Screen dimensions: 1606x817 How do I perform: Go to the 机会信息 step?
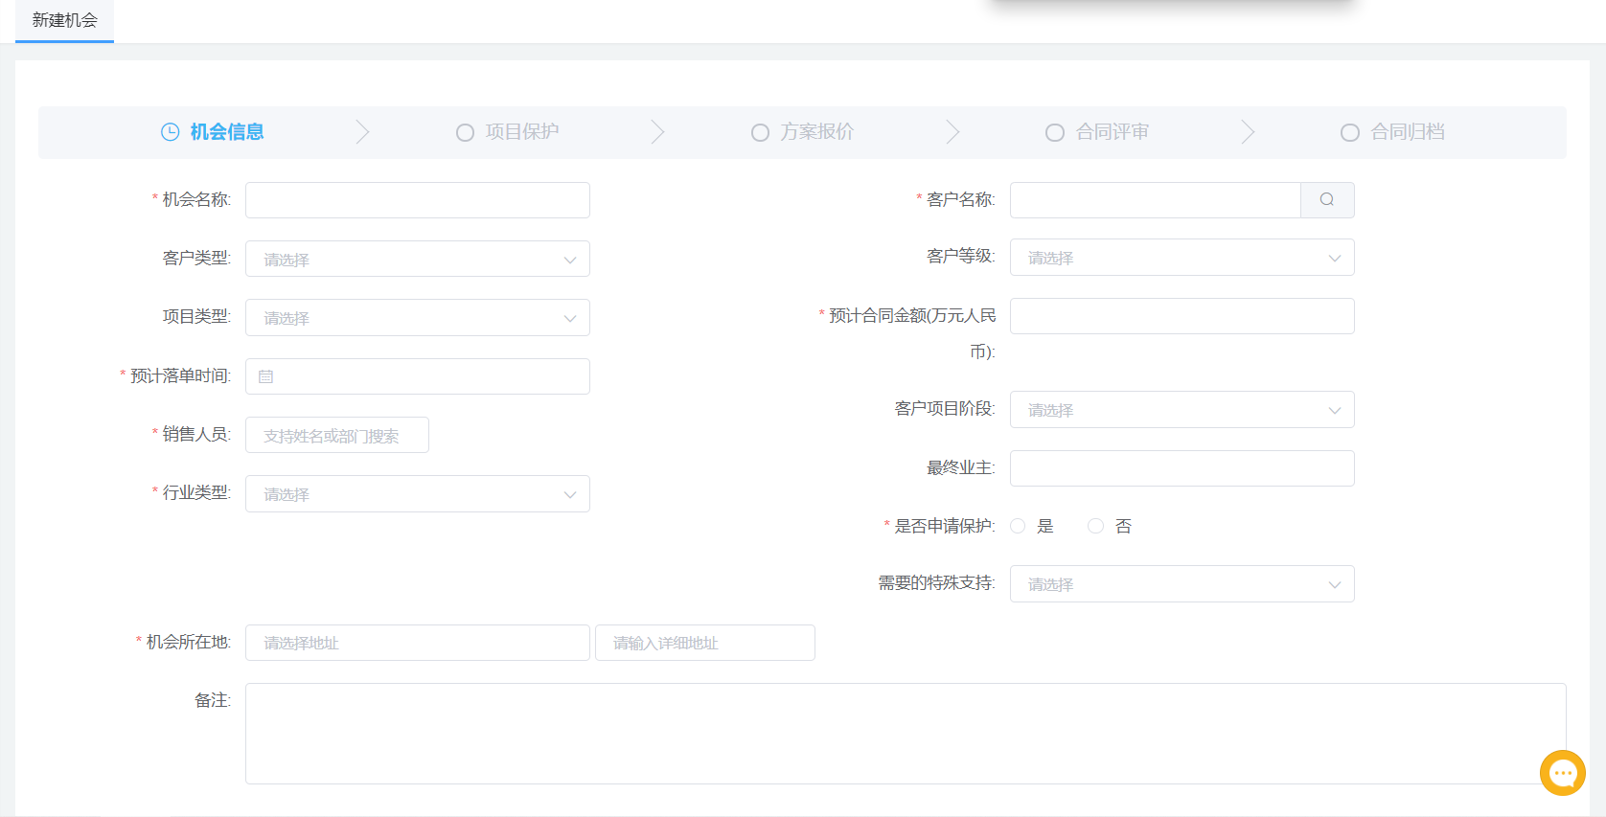pos(226,132)
